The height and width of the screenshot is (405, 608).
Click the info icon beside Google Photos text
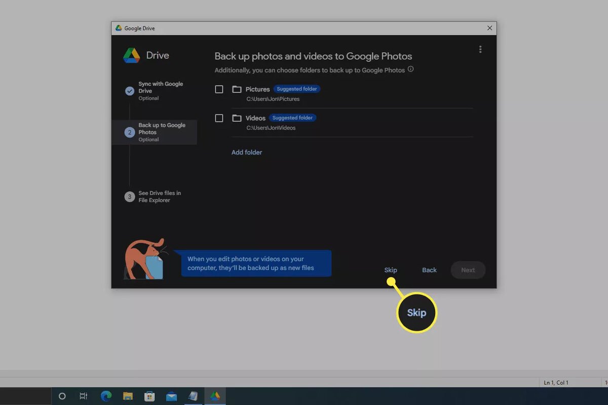pos(410,69)
